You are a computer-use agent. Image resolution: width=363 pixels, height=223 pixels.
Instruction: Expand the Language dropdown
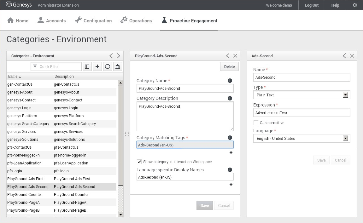pos(345,138)
